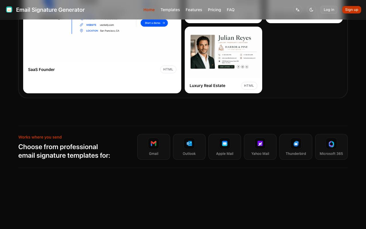Click the Outlook icon

click(189, 143)
